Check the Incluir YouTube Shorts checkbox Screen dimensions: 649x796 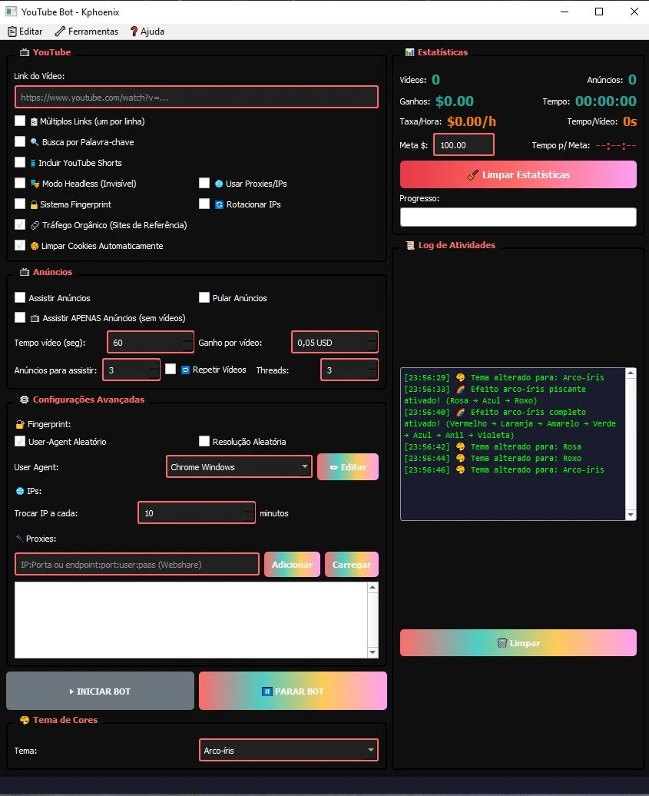(20, 163)
